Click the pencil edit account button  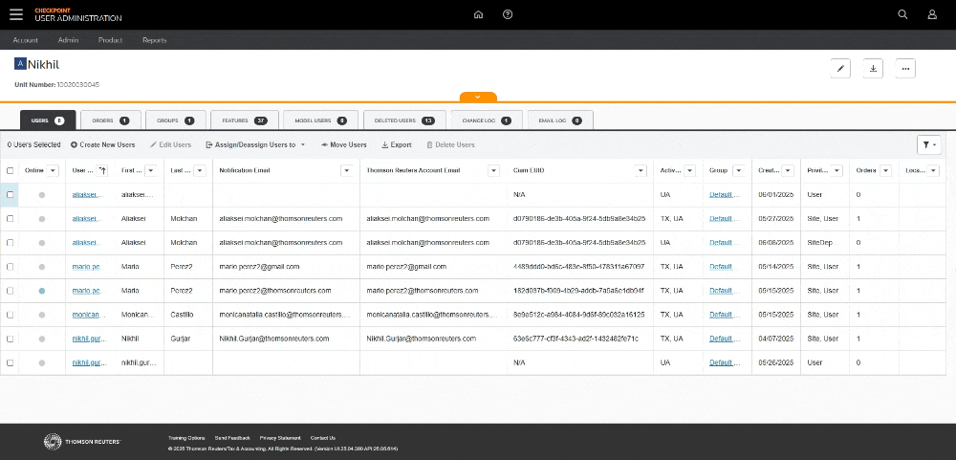point(840,68)
